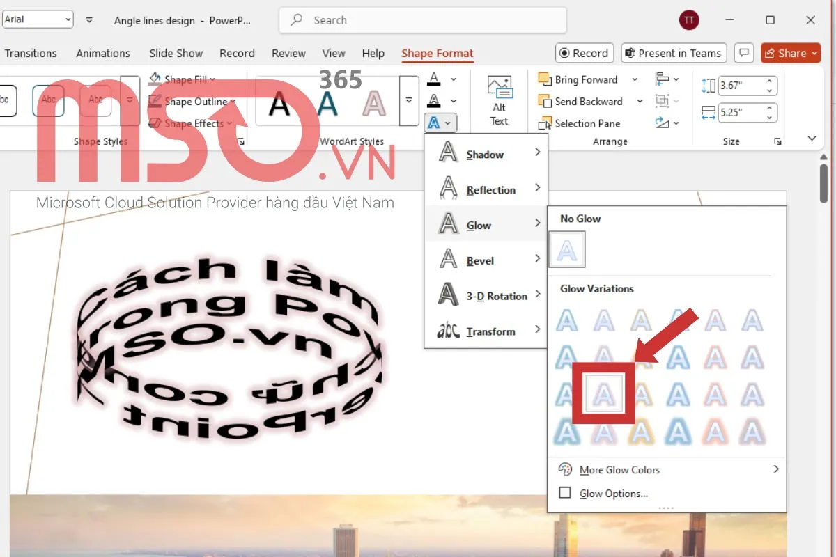This screenshot has width=836, height=557.
Task: Click the Text Outline icon
Action: coord(434,101)
